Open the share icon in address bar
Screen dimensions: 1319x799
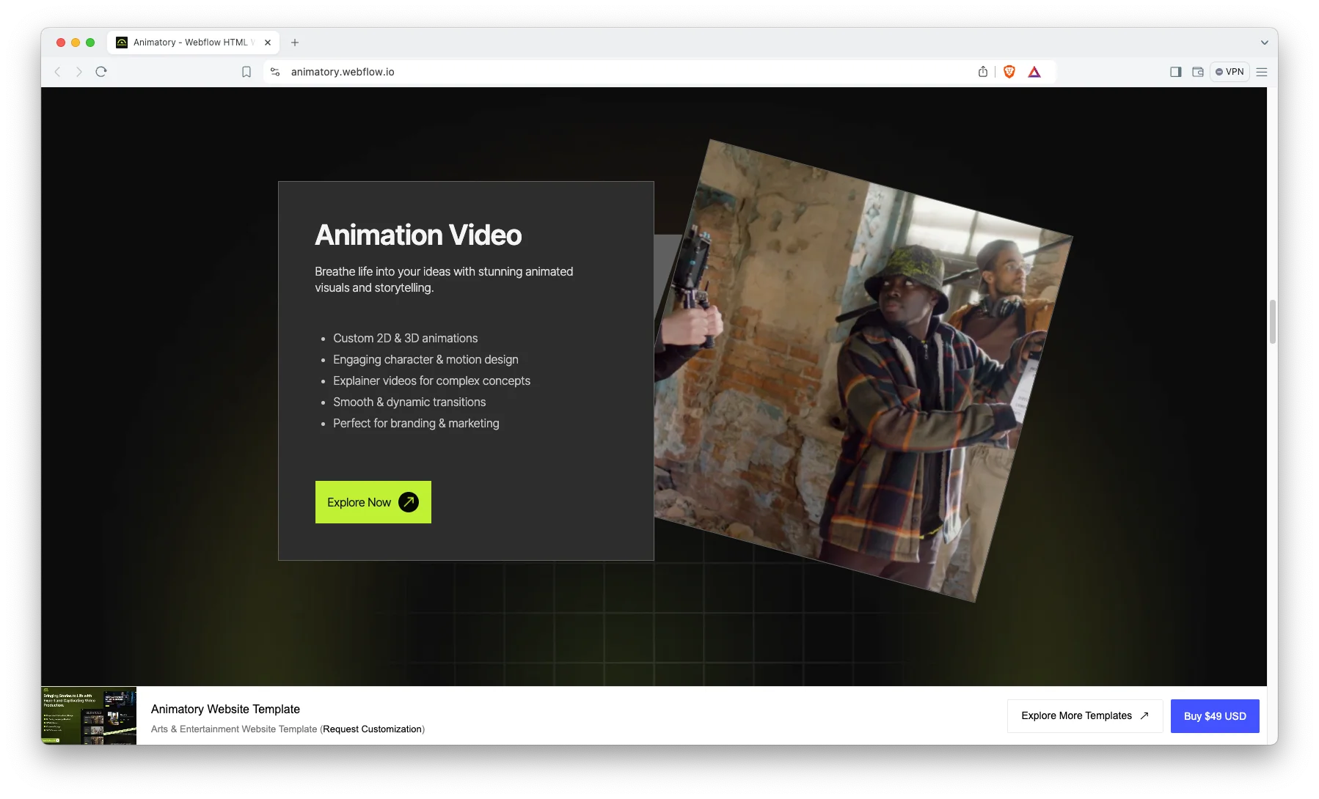pos(983,72)
